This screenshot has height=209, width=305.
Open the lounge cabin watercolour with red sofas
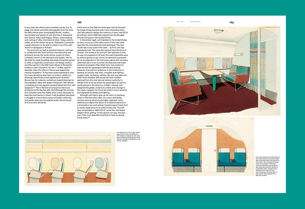[222, 71]
